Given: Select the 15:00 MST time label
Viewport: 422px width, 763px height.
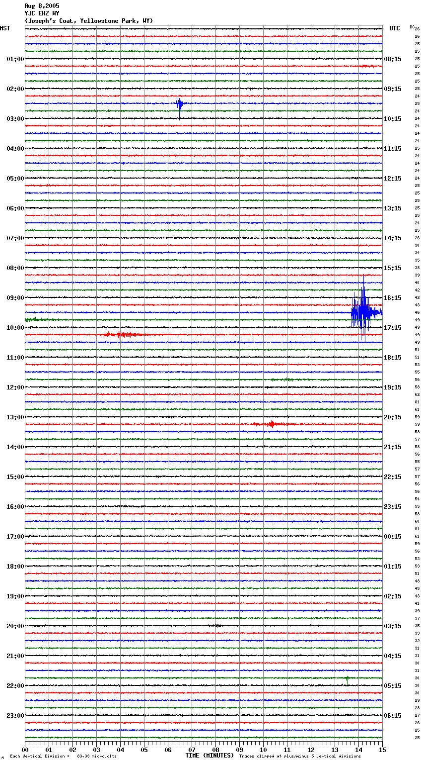Looking at the screenshot, I should click(15, 477).
